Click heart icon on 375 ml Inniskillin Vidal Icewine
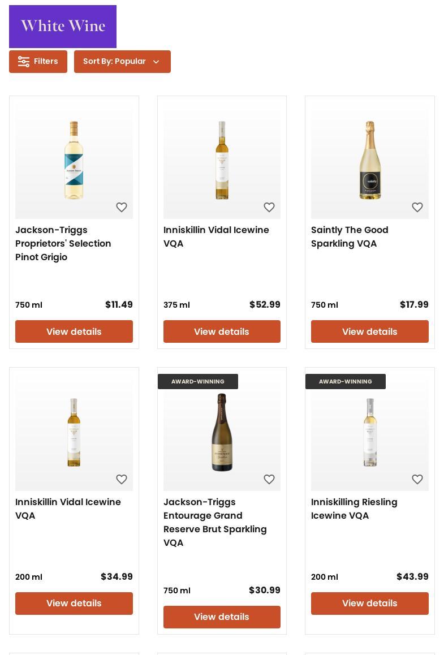Viewport: 444px width, 655px height. (x=269, y=207)
